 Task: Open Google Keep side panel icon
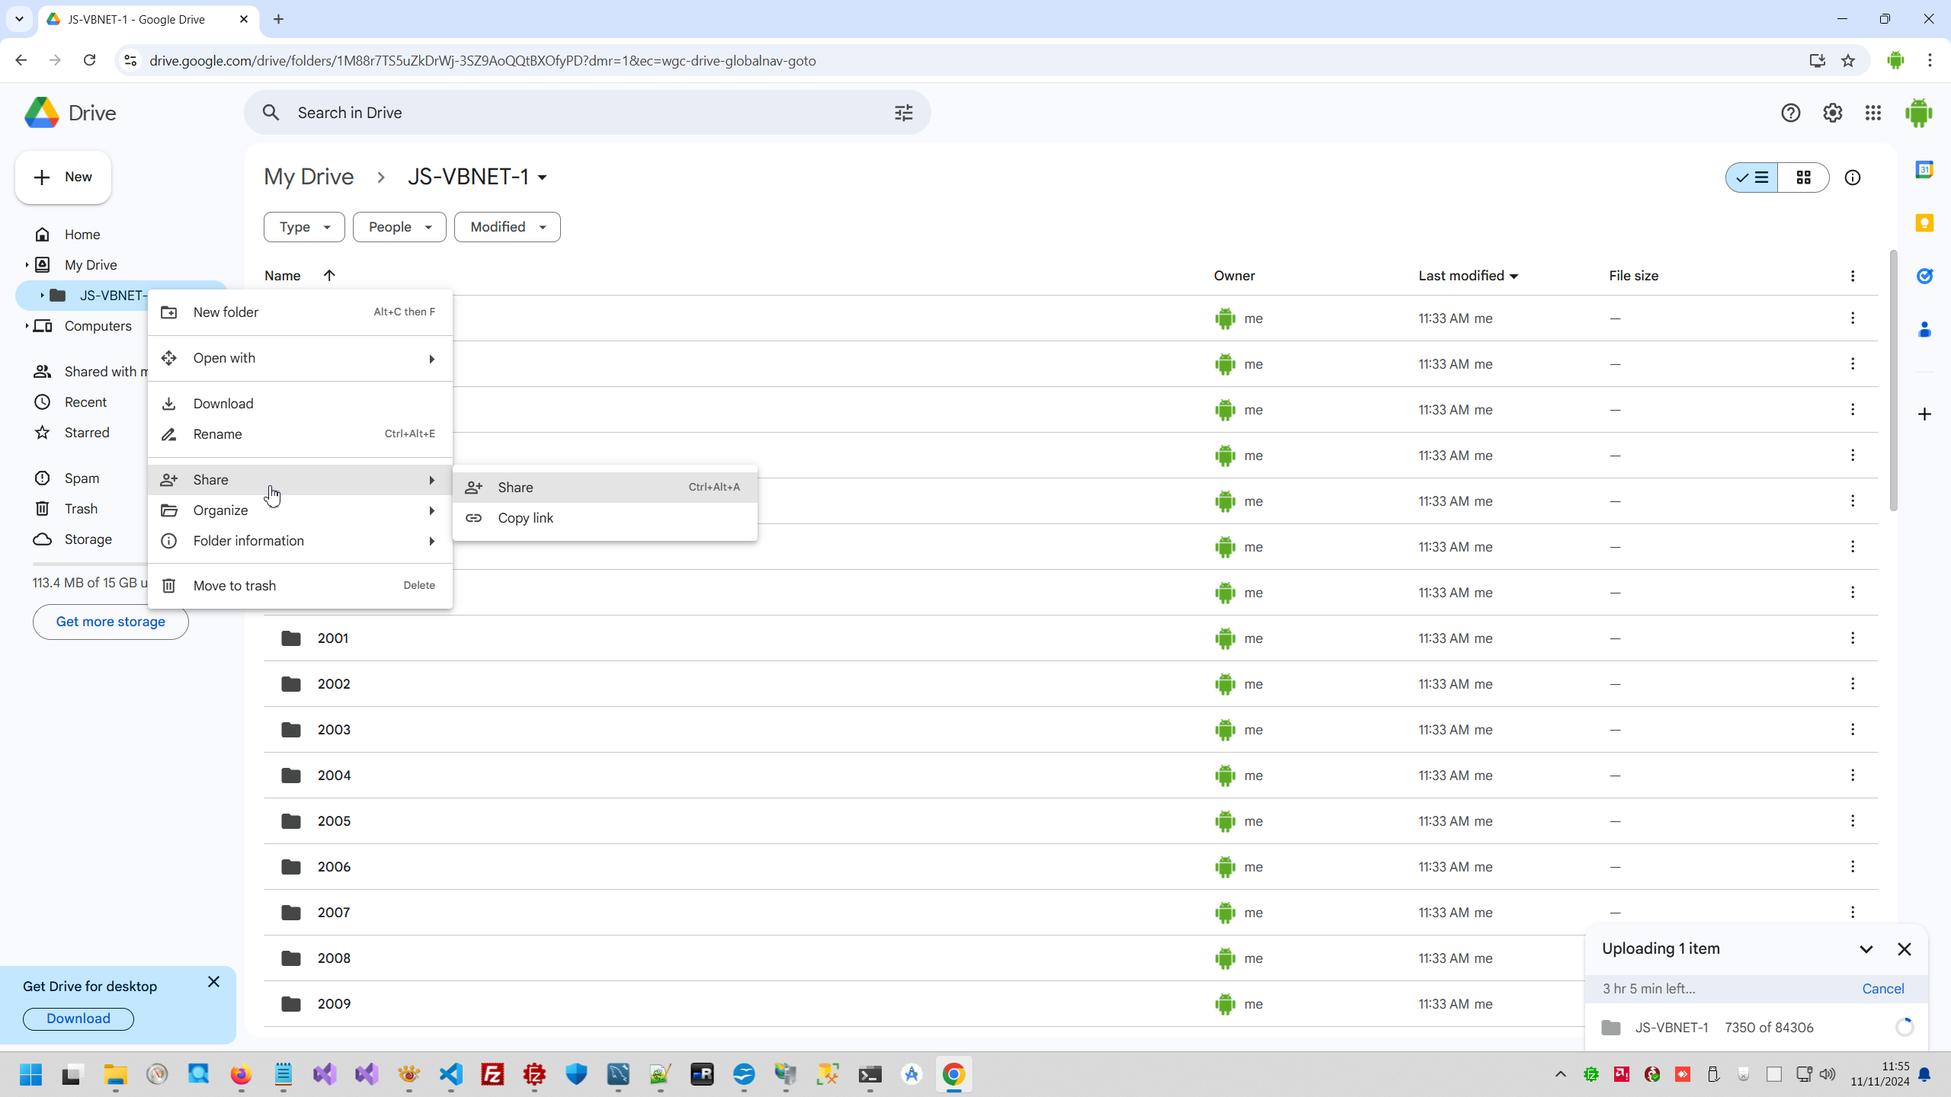tap(1924, 222)
